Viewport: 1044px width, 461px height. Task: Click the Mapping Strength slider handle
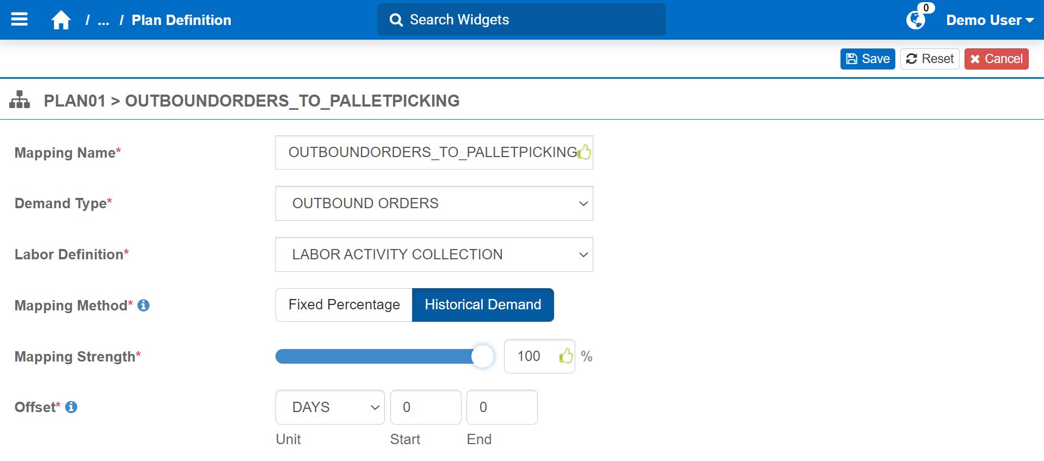click(x=482, y=357)
